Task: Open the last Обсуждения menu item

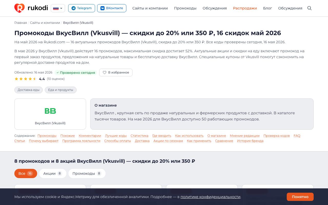Action: [x=290, y=8]
